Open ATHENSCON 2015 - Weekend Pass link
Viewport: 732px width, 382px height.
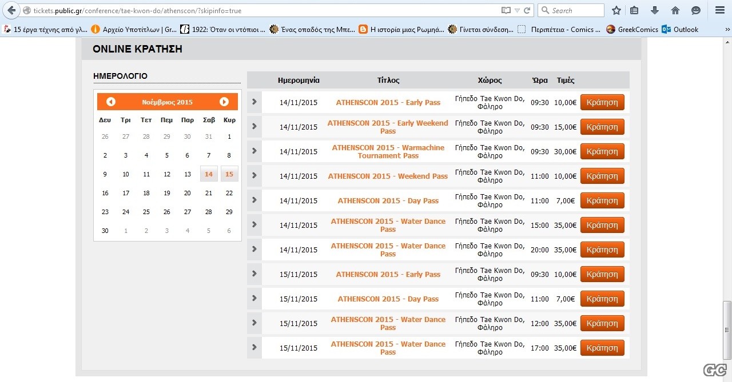388,176
